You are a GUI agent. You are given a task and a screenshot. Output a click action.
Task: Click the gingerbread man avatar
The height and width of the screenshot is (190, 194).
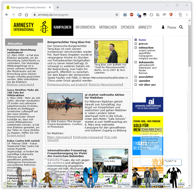coord(47,179)
